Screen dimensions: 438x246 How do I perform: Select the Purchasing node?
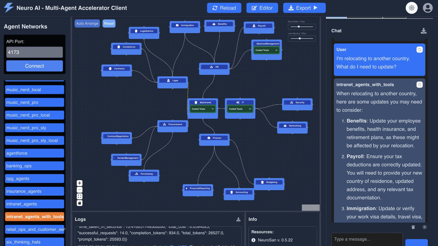point(144,176)
